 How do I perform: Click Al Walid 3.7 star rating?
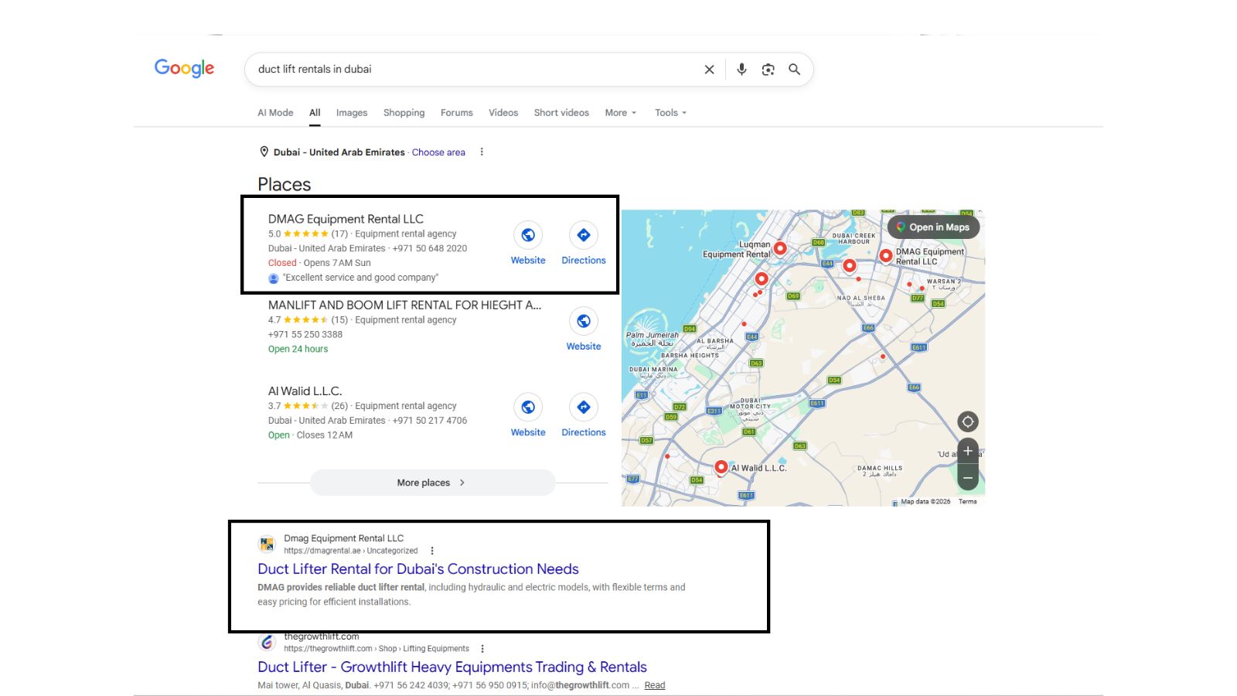coord(307,406)
